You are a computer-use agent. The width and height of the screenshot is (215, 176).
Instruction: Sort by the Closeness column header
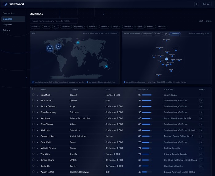click(143, 89)
